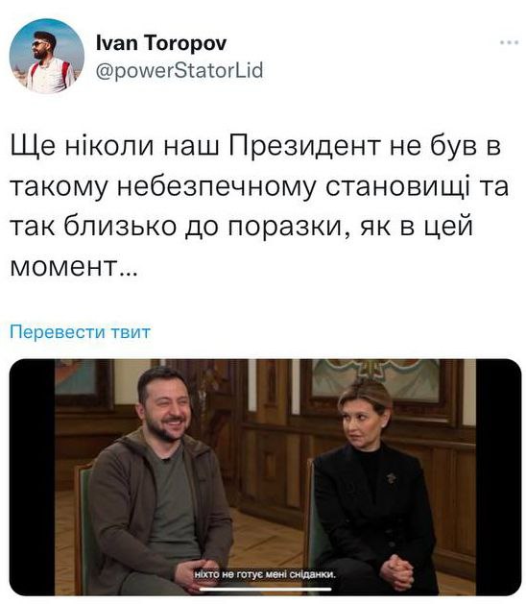The height and width of the screenshot is (604, 526).
Task: Click the brooch on the woman's jacket
Action: [x=392, y=478]
